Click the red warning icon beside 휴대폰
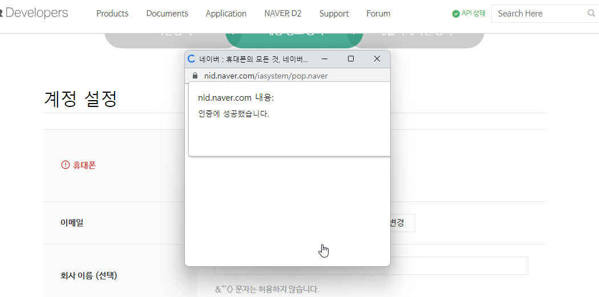The width and height of the screenshot is (599, 297). [66, 165]
